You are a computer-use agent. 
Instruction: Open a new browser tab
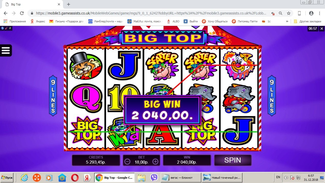click(69, 4)
